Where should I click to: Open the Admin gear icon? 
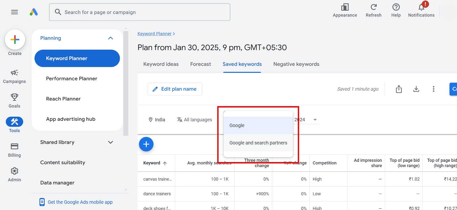14,171
